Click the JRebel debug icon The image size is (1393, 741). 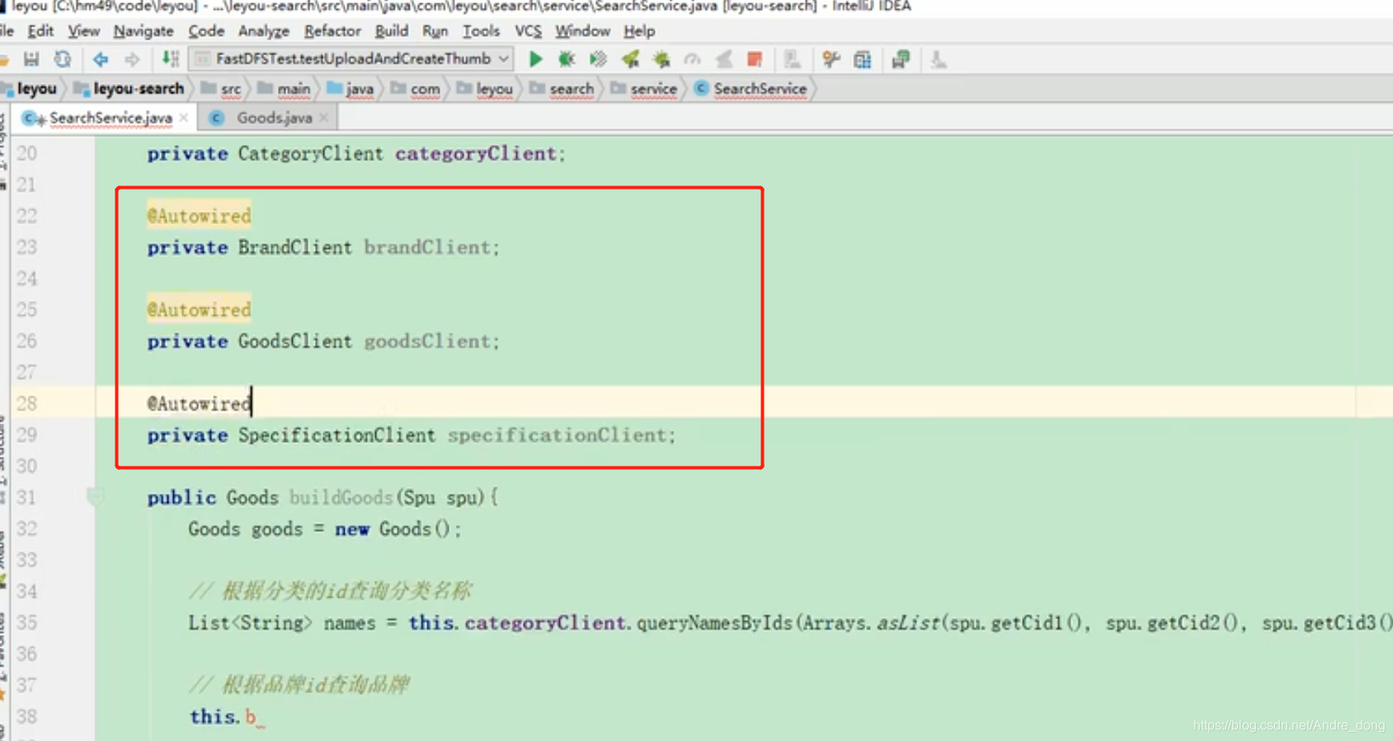click(x=661, y=59)
